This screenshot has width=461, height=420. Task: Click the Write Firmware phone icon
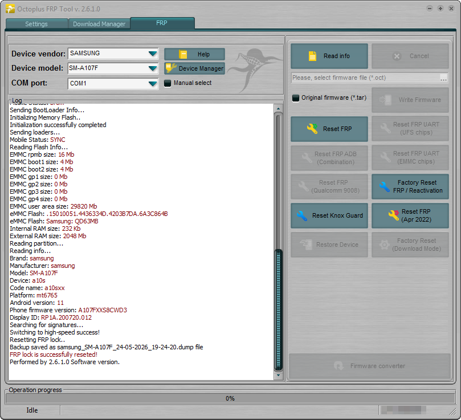tap(385, 100)
